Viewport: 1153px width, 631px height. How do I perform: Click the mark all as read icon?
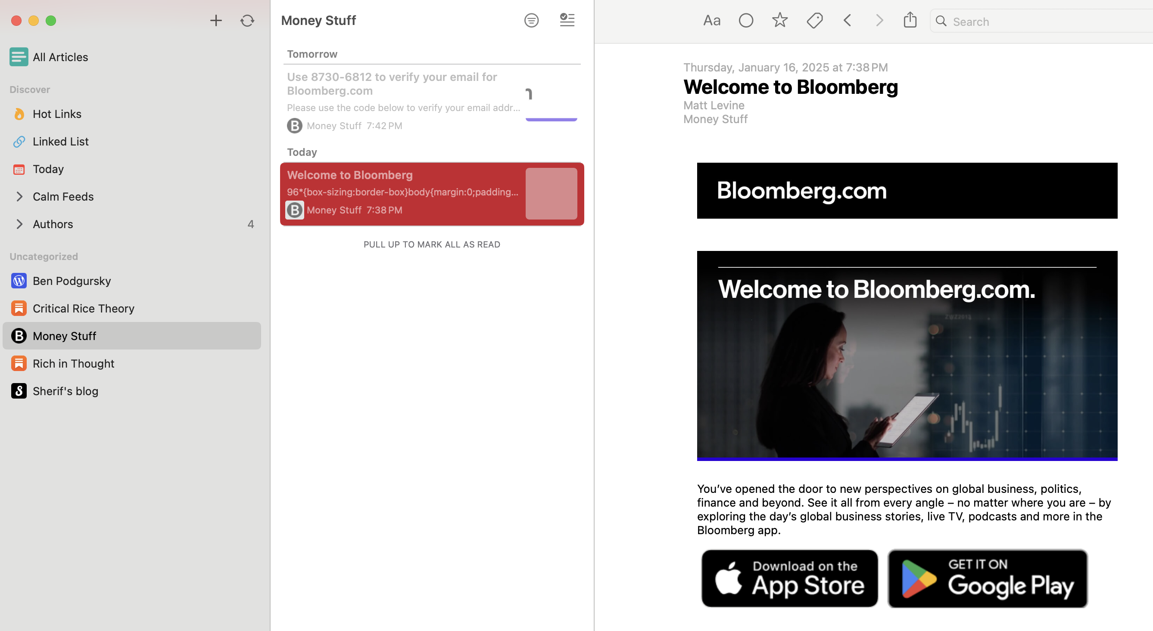click(567, 20)
